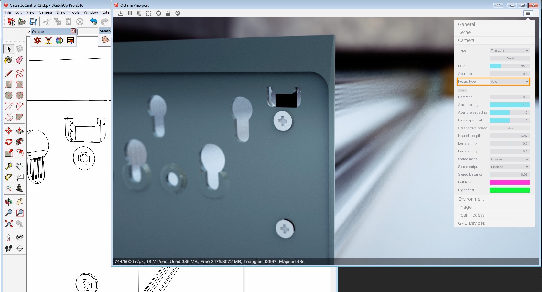542x292 pixels.
Task: Toggle Perspective correction false value
Action: coord(510,128)
